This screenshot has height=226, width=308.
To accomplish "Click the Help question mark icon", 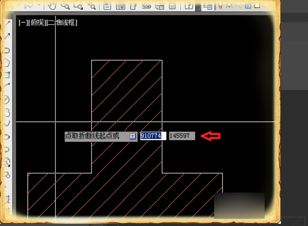I will 189,6.
